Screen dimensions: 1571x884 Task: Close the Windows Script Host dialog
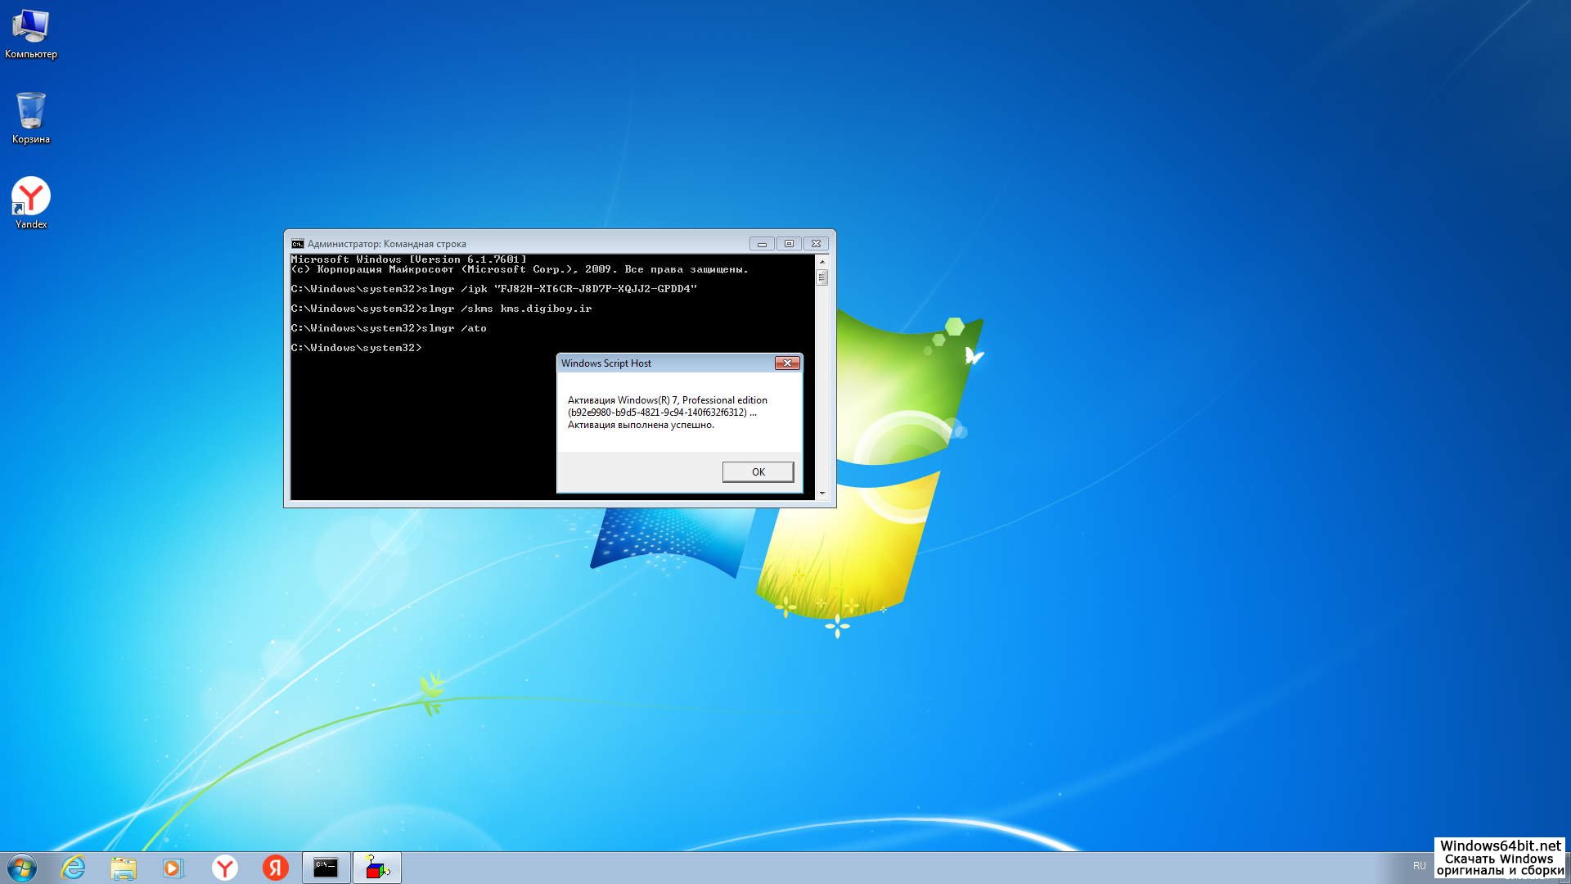[x=786, y=363]
